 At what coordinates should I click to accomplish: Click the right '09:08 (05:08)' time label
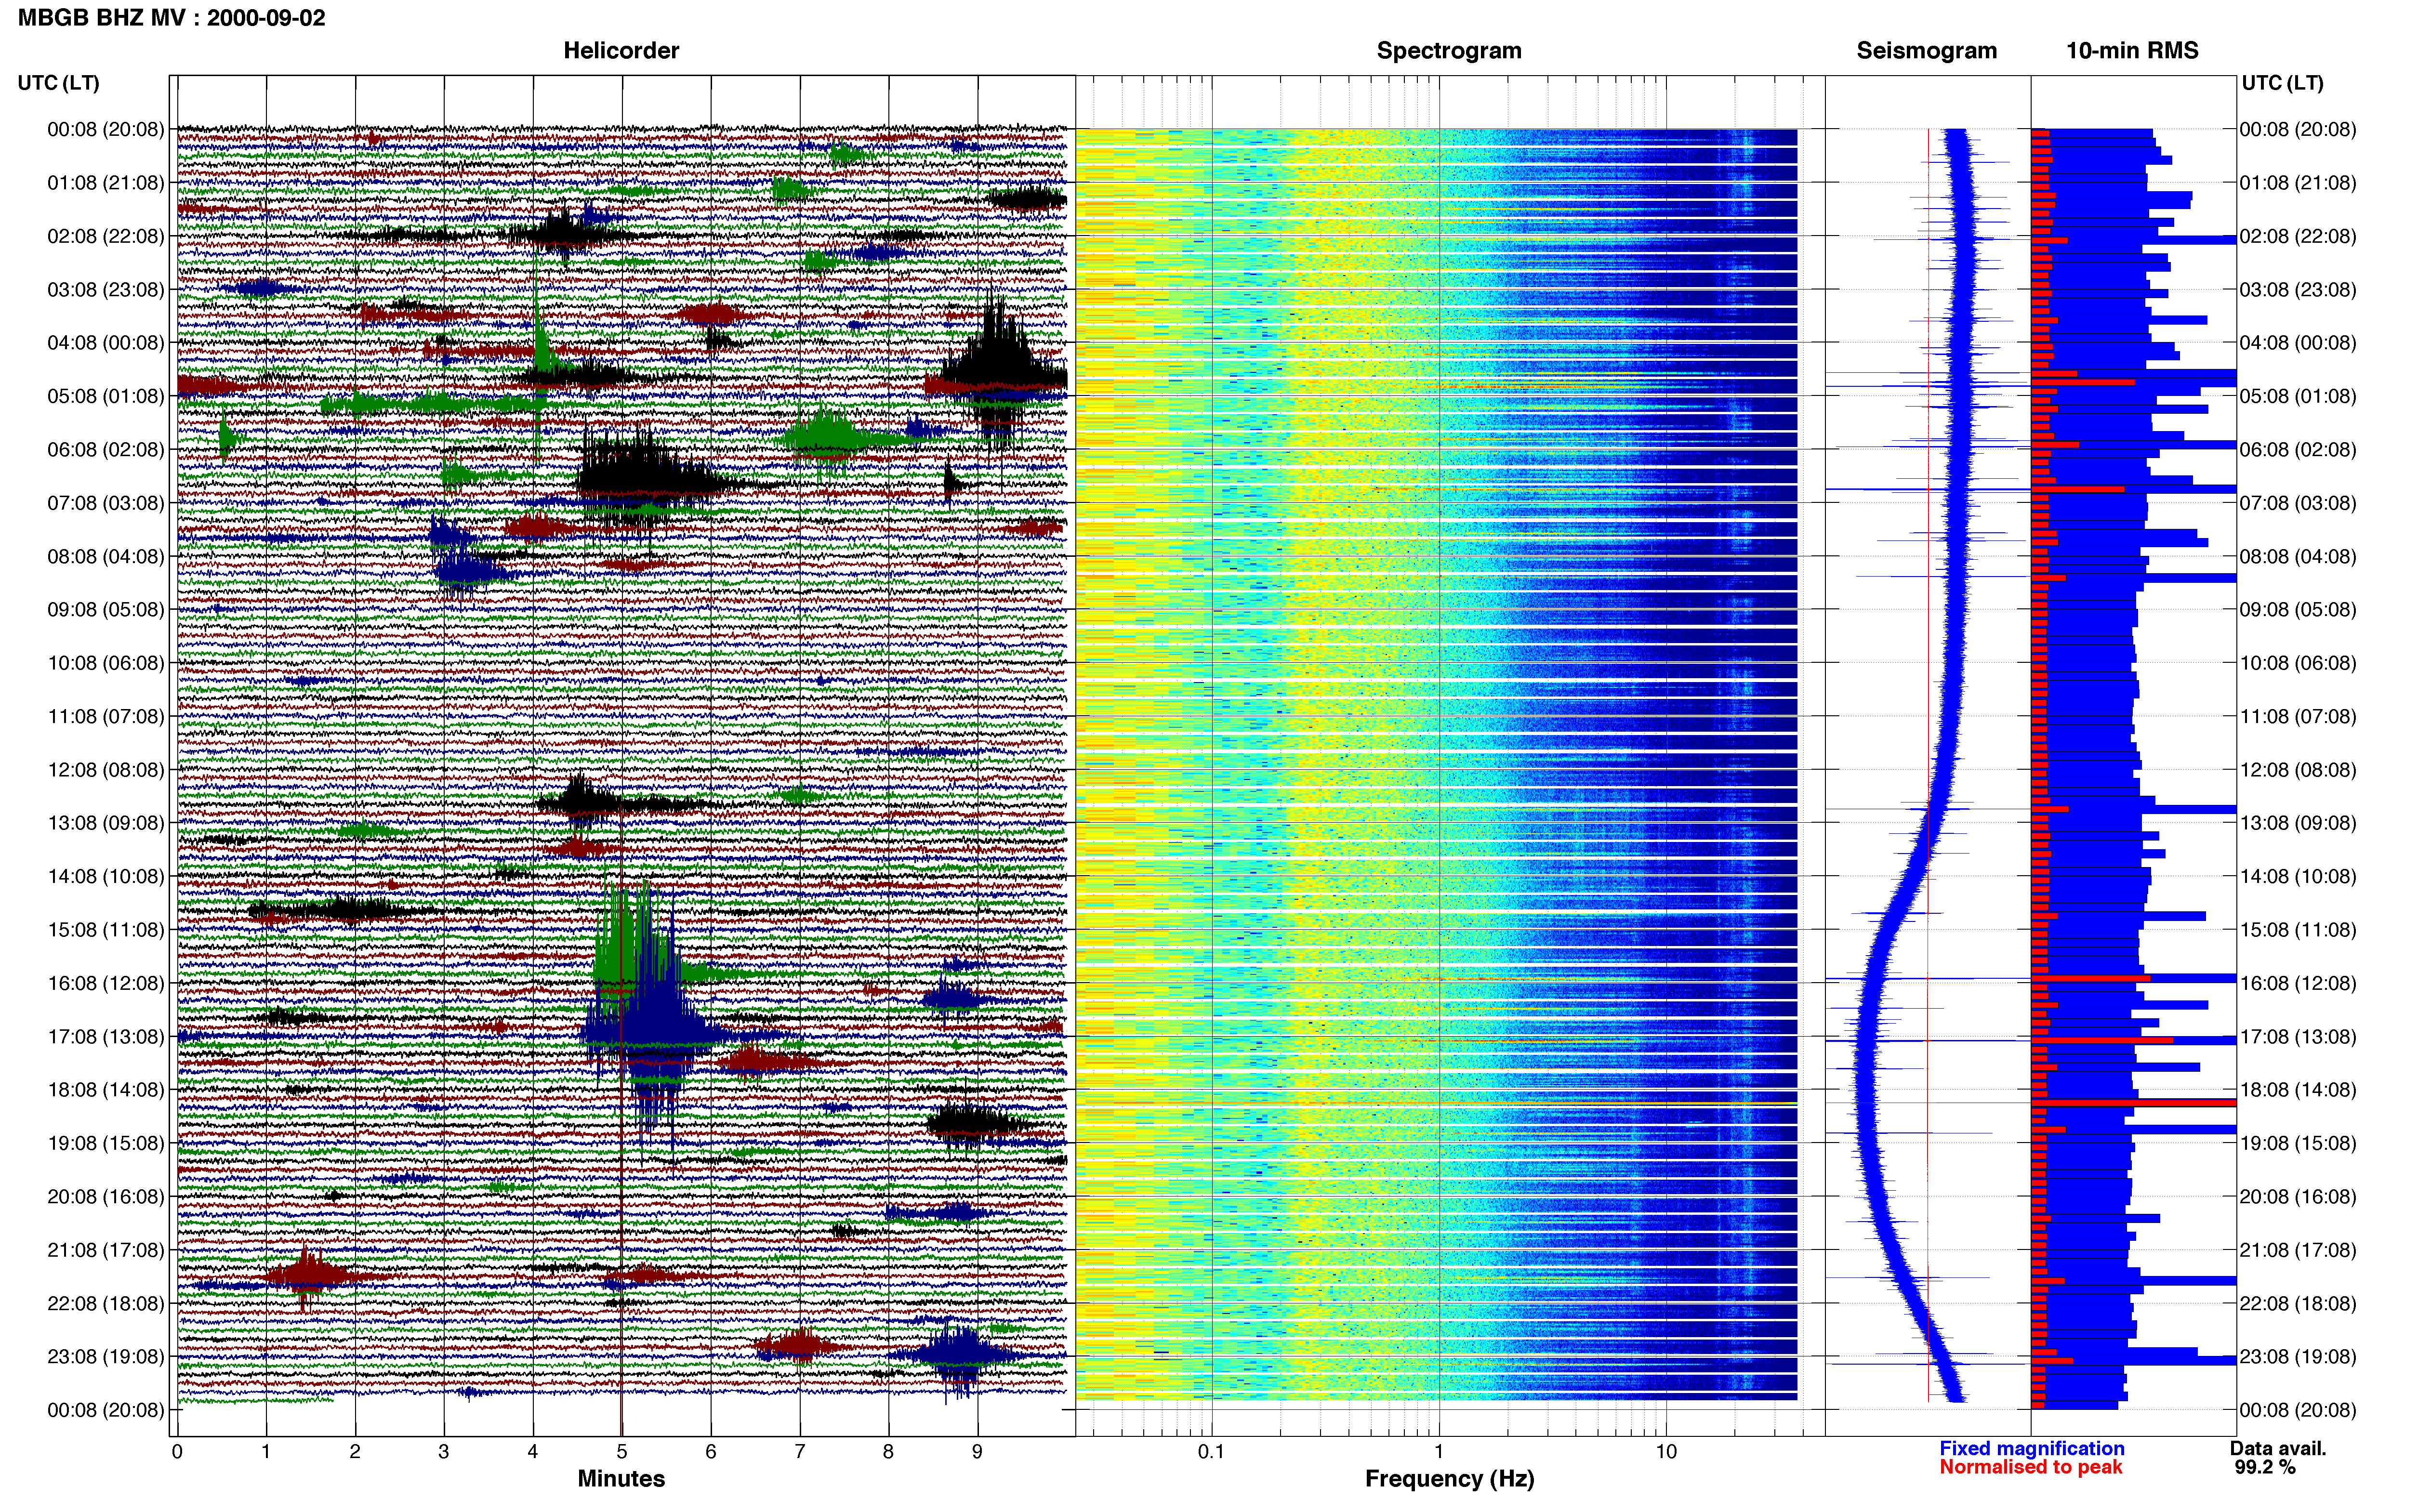point(2297,610)
